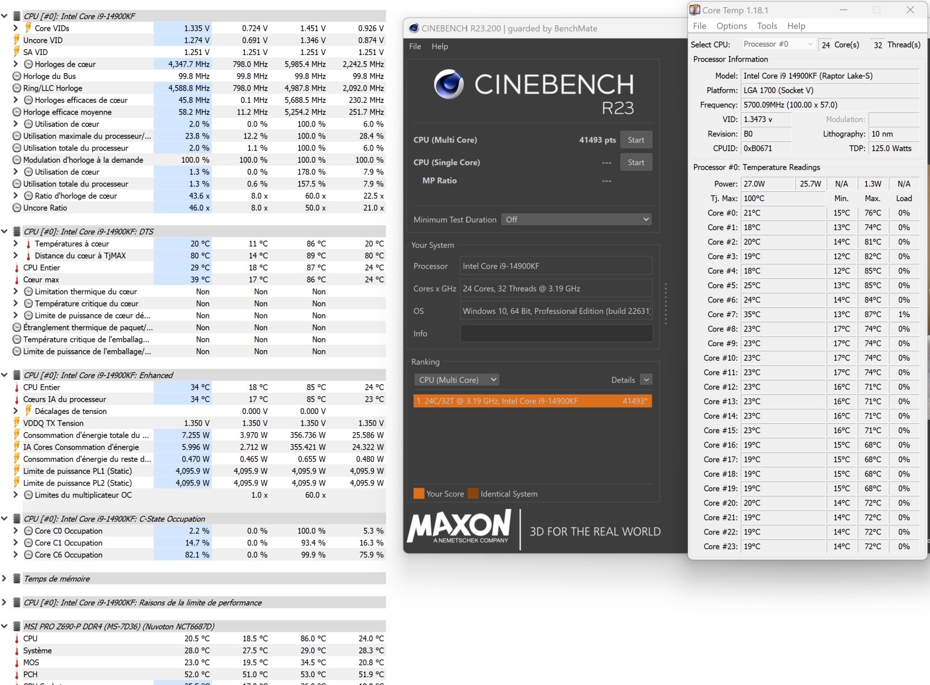This screenshot has height=685, width=930.
Task: Expand the Temps de mémoire section
Action: (4, 578)
